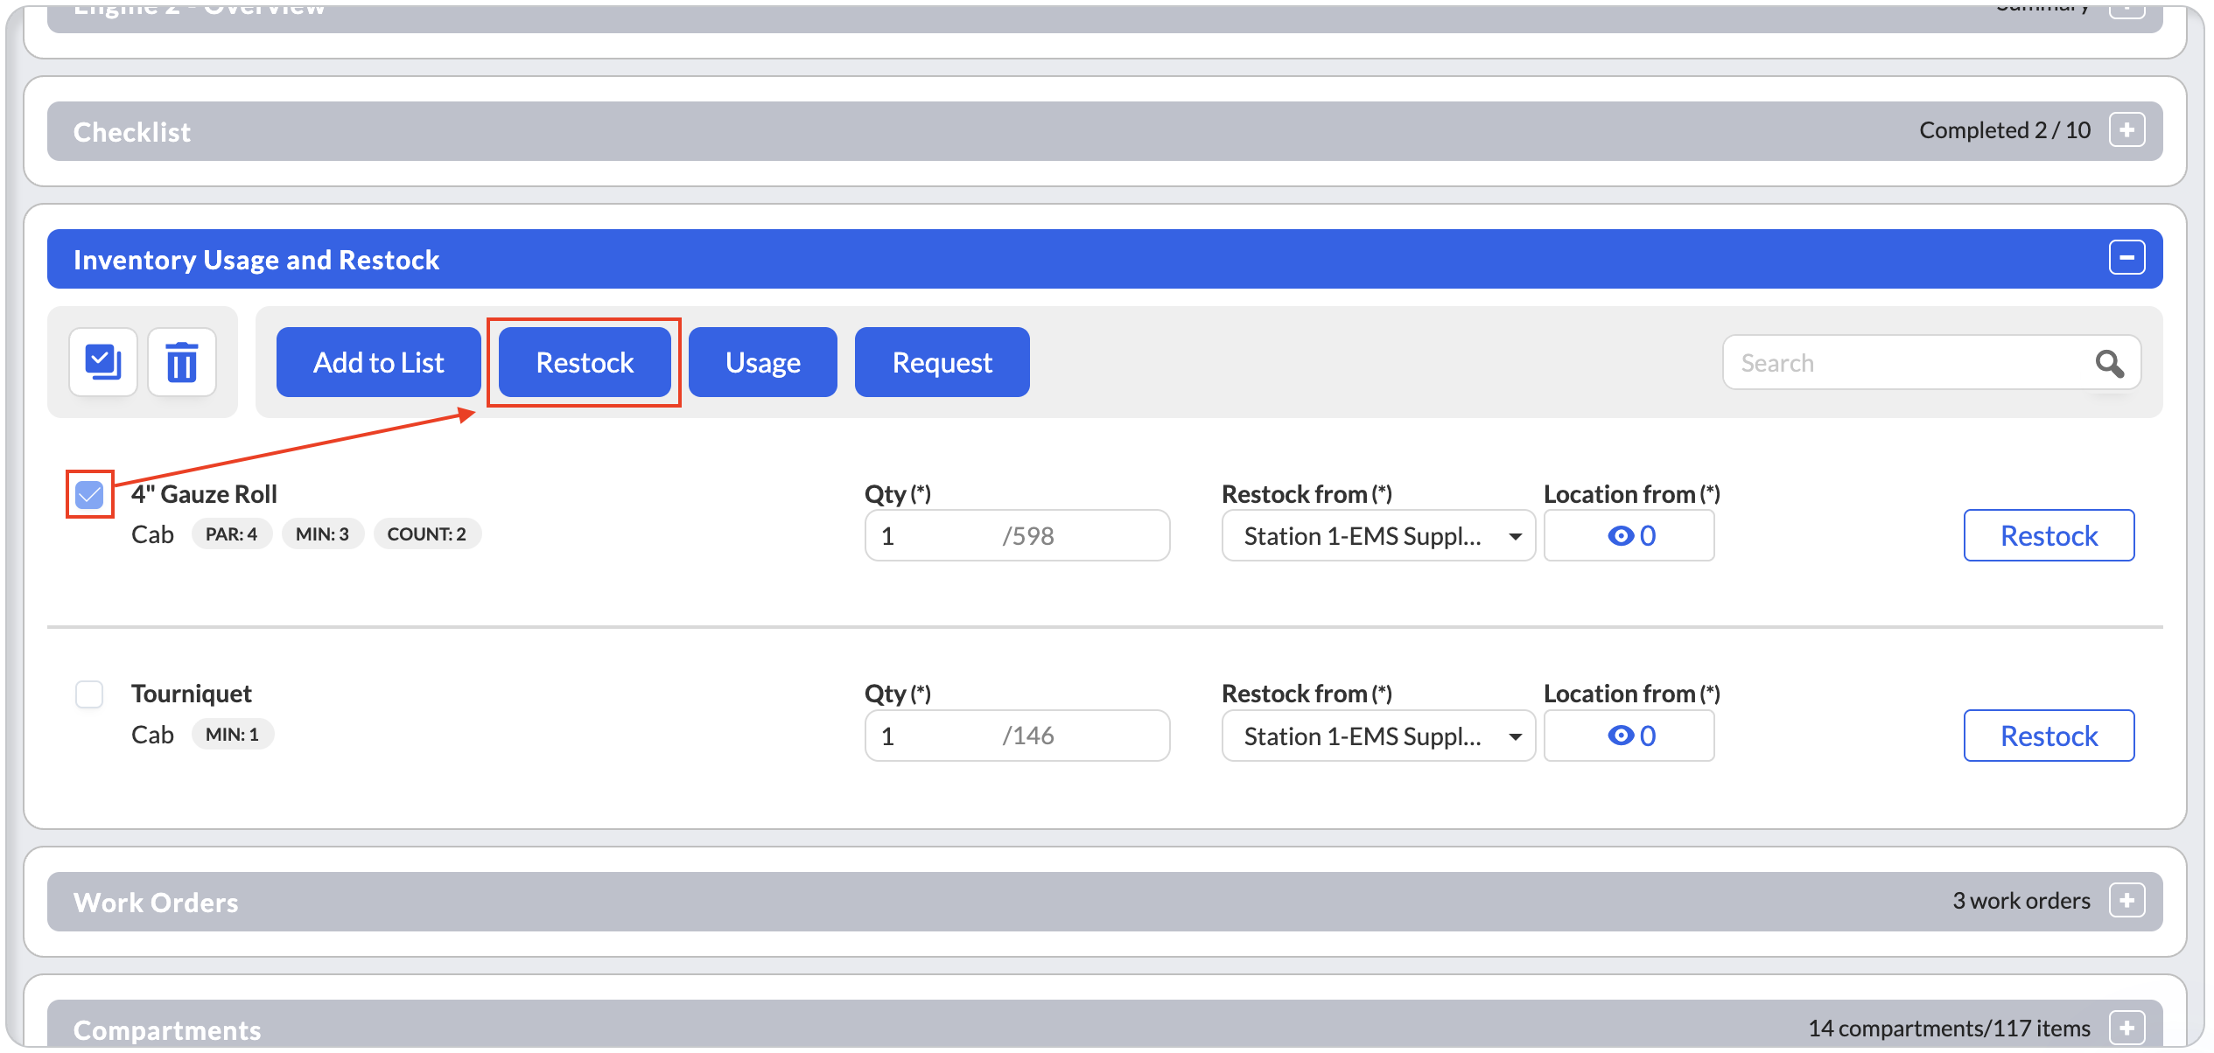
Task: Click the Add to List button
Action: coord(379,362)
